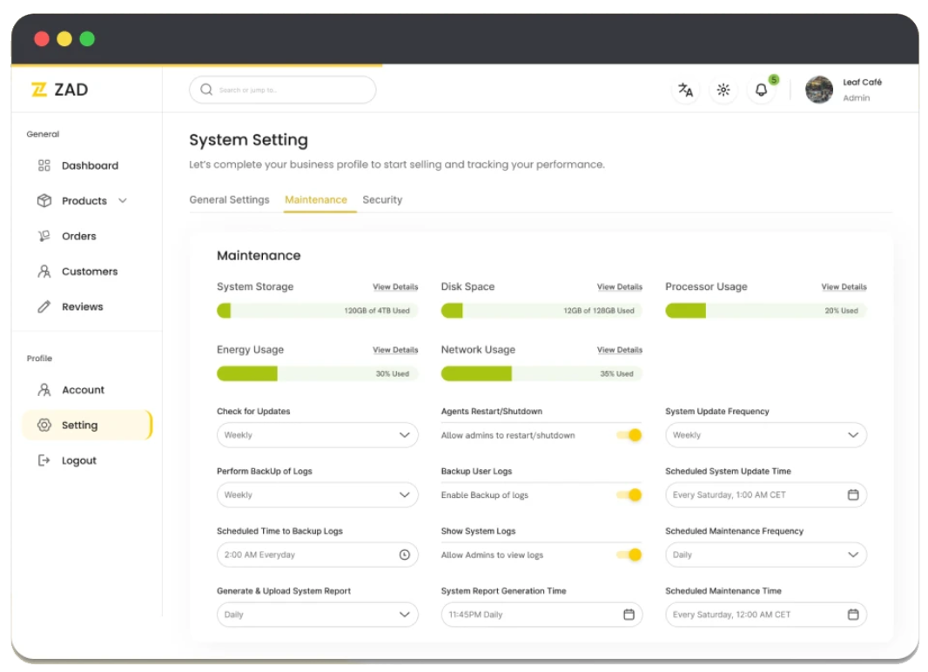Open notifications bell icon
This screenshot has width=928, height=672.
(x=762, y=90)
